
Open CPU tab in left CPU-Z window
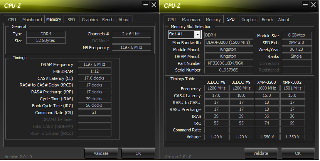[12, 20]
